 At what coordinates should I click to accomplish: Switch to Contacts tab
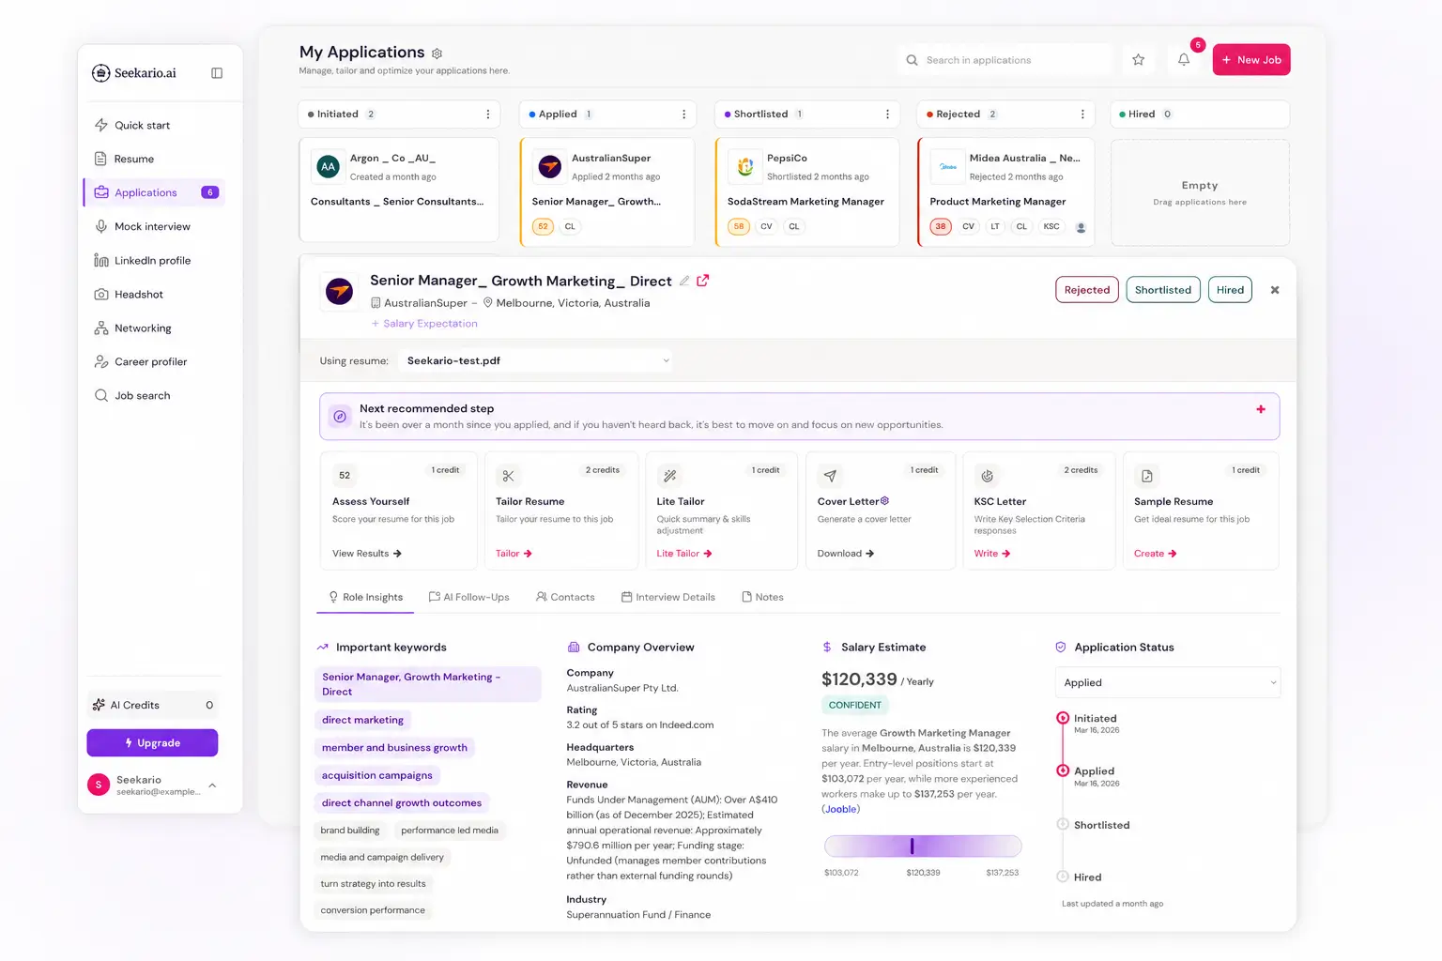pos(565,597)
